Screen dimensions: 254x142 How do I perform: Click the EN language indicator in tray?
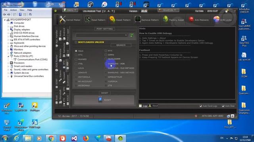[x=222, y=138]
